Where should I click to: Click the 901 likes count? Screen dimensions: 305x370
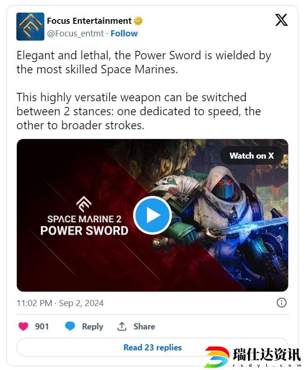point(42,327)
